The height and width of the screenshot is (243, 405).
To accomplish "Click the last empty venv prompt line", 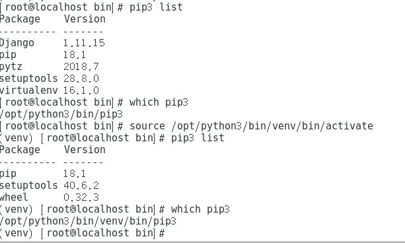I will tap(82, 233).
